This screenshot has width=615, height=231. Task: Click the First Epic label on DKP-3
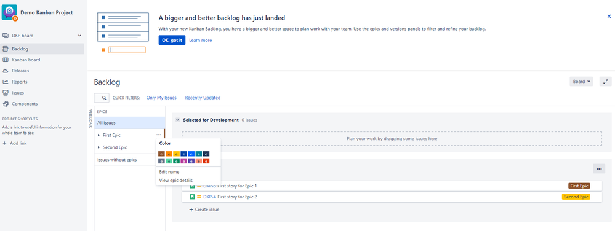pos(579,186)
